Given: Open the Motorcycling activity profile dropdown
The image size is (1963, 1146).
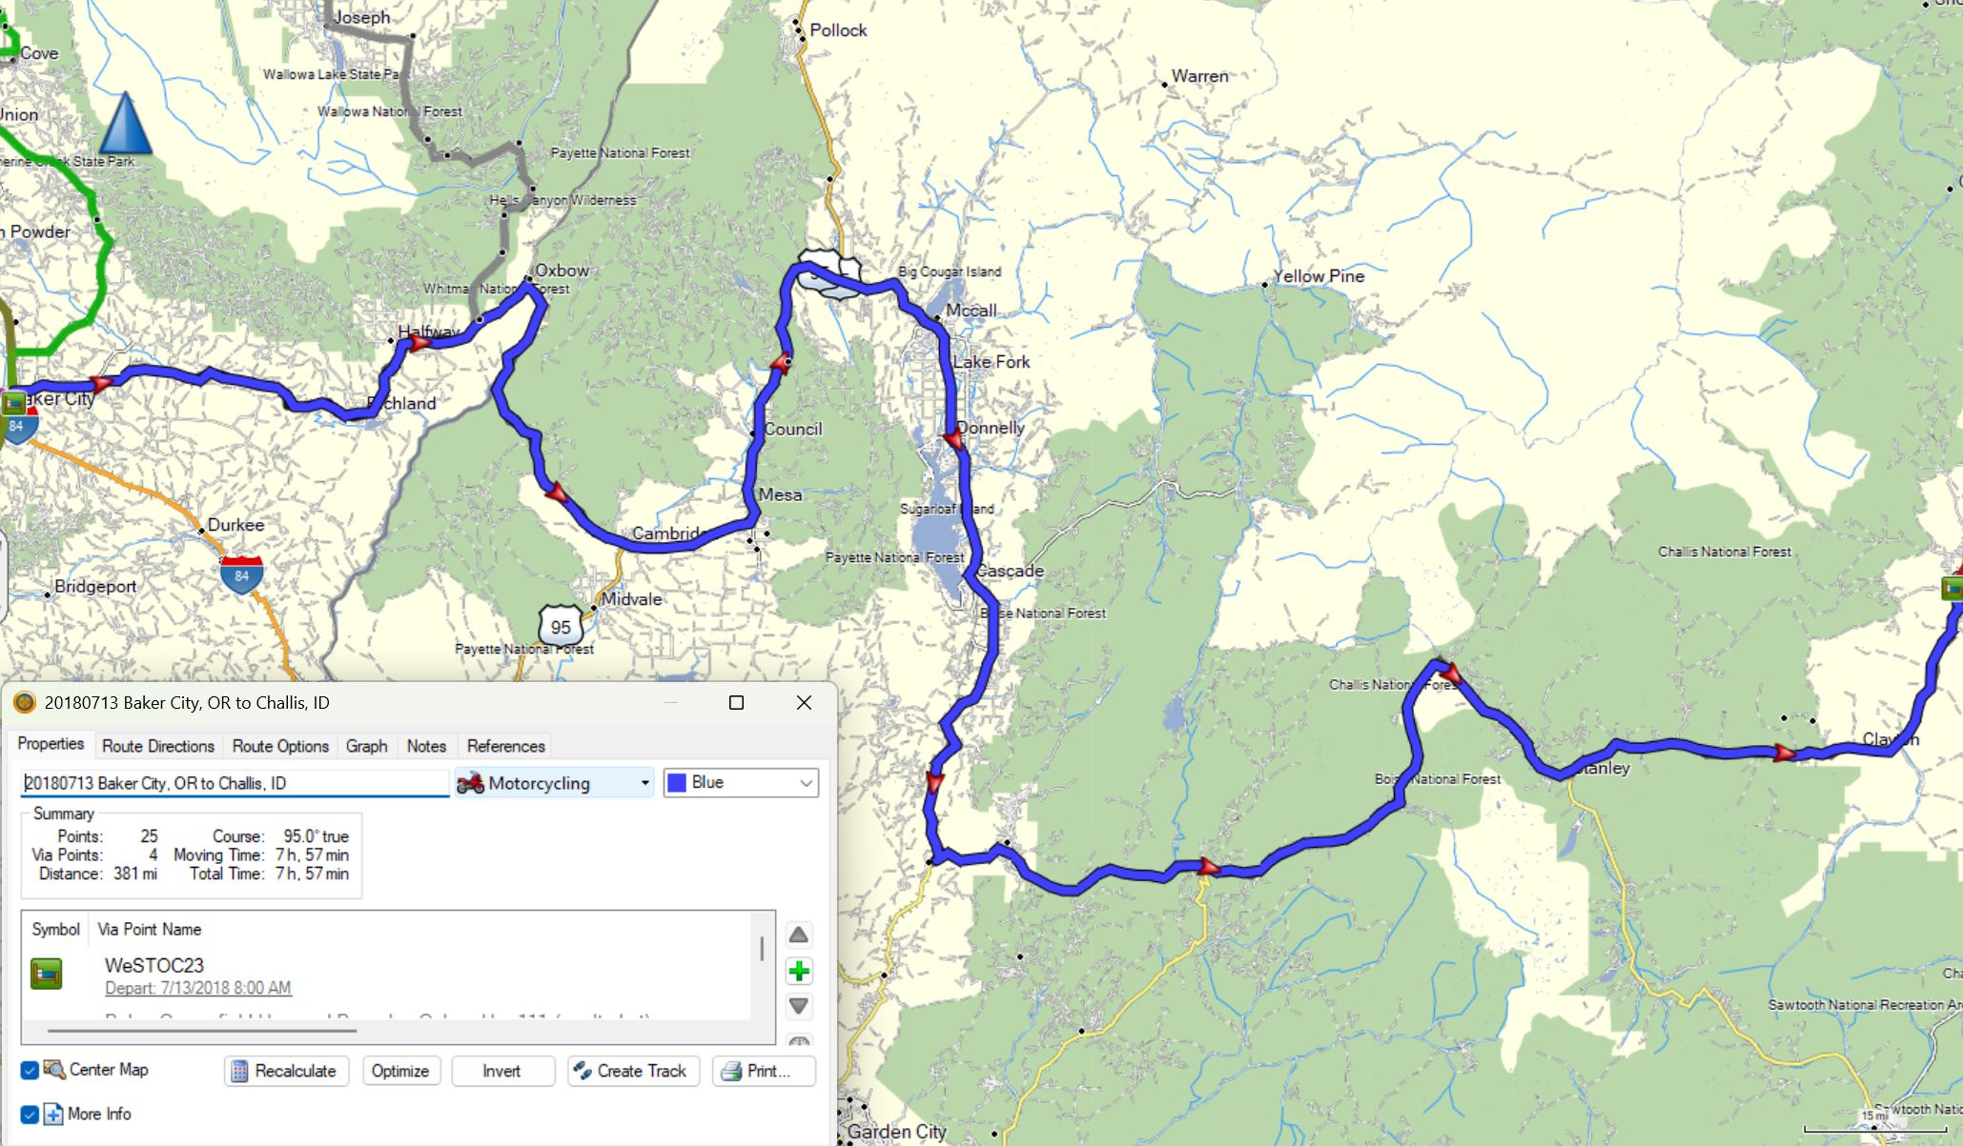Looking at the screenshot, I should 554,783.
